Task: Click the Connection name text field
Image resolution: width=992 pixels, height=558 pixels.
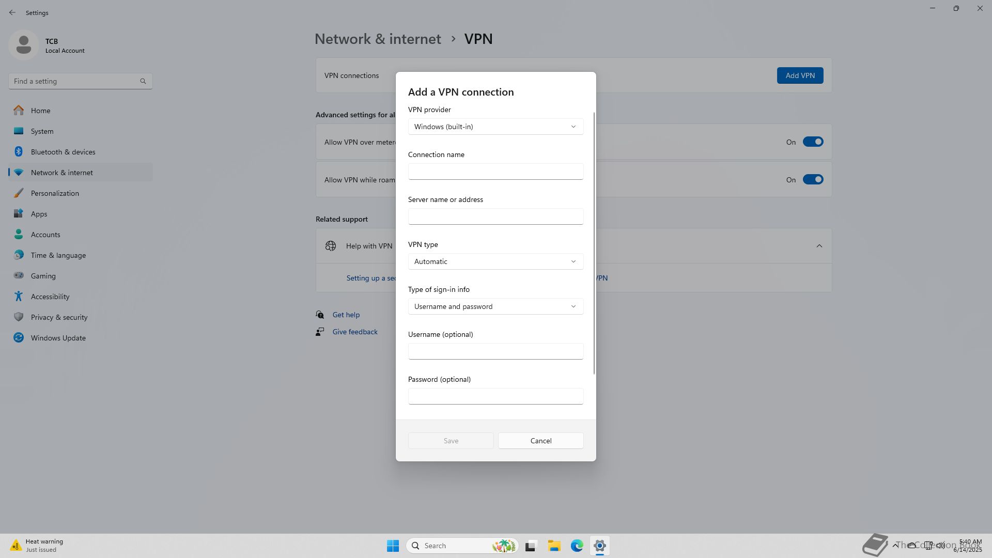Action: (495, 172)
